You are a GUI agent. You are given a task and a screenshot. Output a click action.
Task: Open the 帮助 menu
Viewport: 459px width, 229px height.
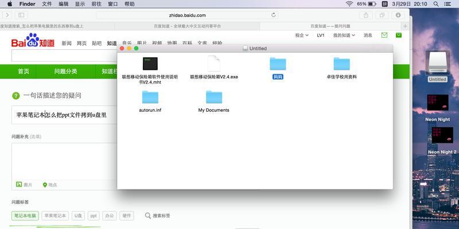tap(130, 4)
